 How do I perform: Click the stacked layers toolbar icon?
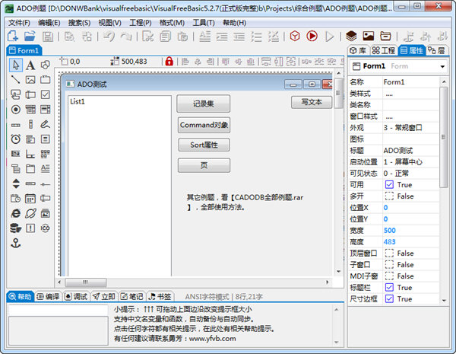[351, 36]
